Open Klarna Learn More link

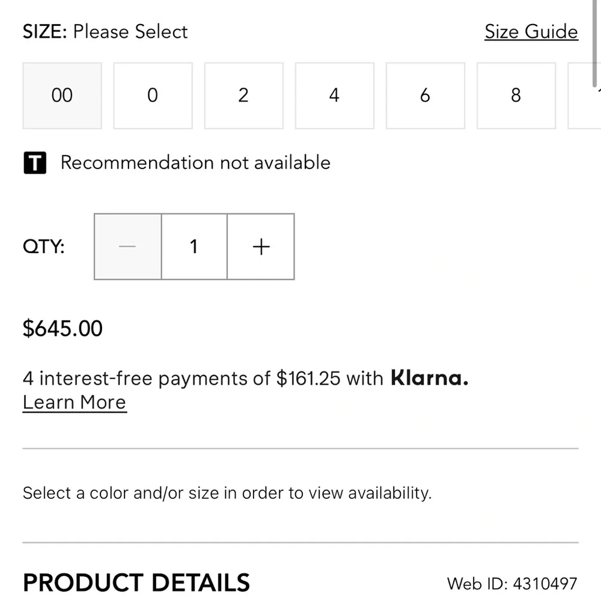click(75, 402)
